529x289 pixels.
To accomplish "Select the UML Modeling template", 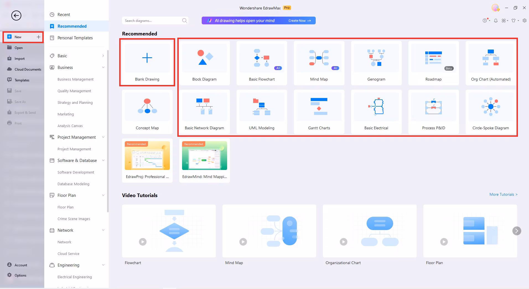I will tap(262, 112).
